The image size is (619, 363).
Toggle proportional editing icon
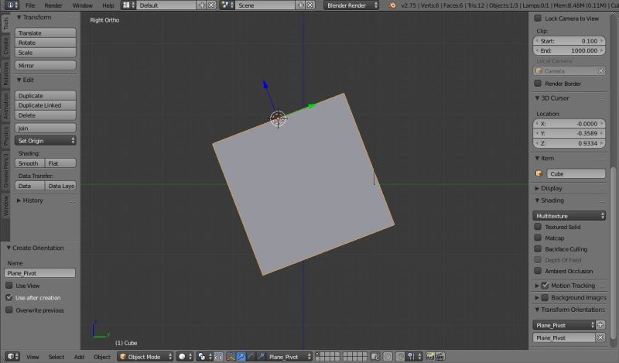[x=388, y=357]
